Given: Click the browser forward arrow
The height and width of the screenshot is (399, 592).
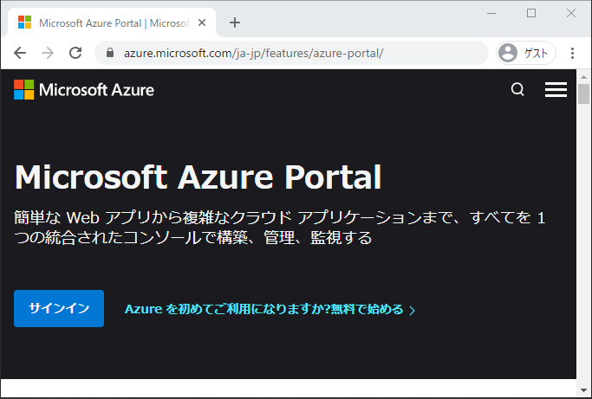Looking at the screenshot, I should pyautogui.click(x=48, y=53).
